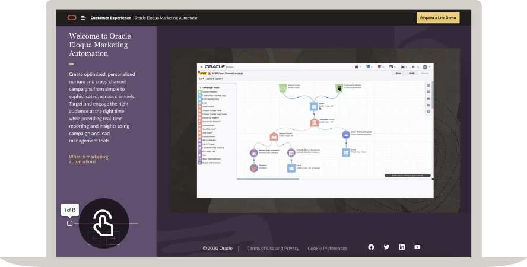Collapse the Campaign Steps panel

(x=199, y=88)
